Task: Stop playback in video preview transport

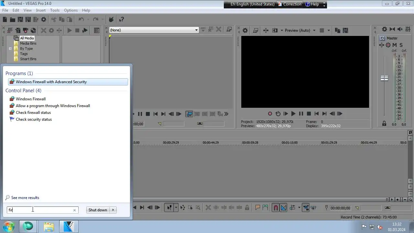Action: tap(309, 114)
